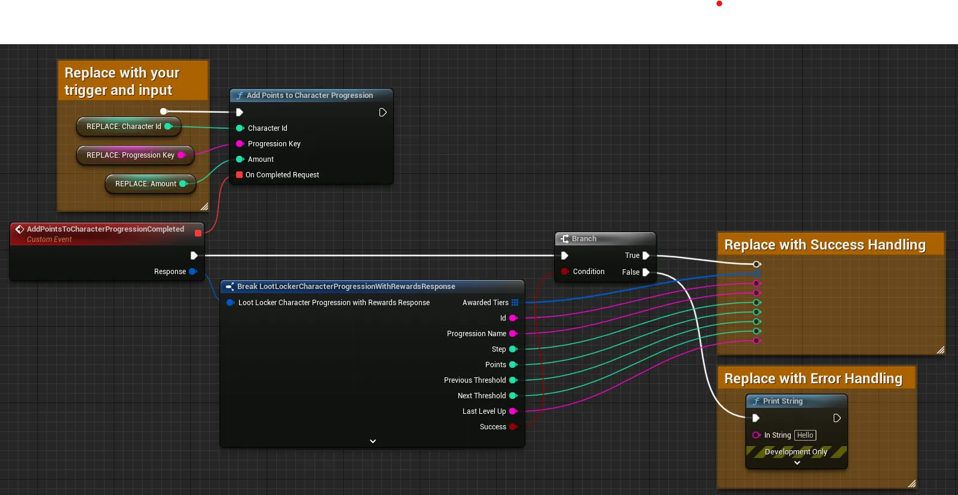Click the Error Handling comment's corner grip handle
The image size is (958, 495).
[x=912, y=484]
